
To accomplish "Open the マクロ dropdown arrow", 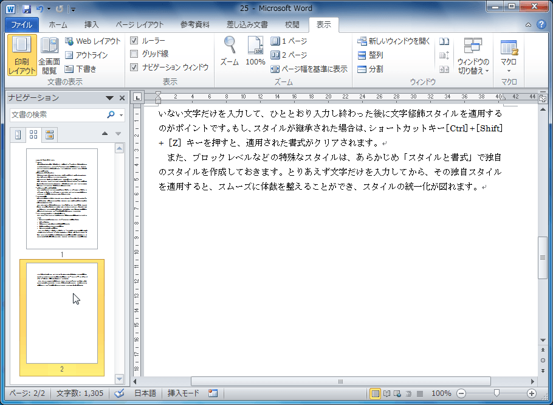I will pyautogui.click(x=509, y=71).
